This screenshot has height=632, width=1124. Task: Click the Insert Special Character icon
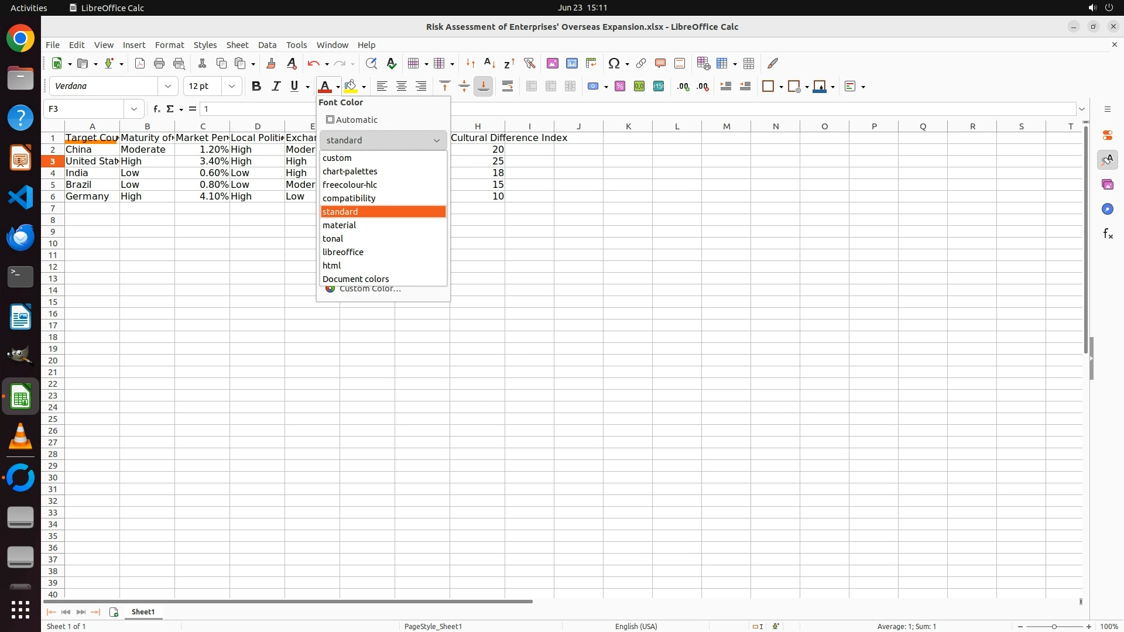pos(614,63)
